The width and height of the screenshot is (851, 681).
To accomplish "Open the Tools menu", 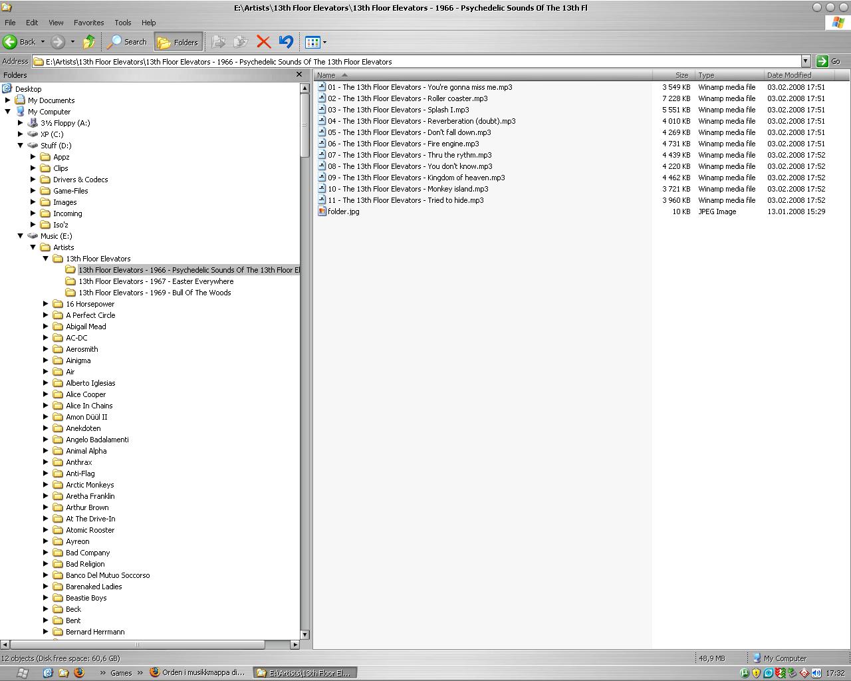I will click(x=123, y=23).
